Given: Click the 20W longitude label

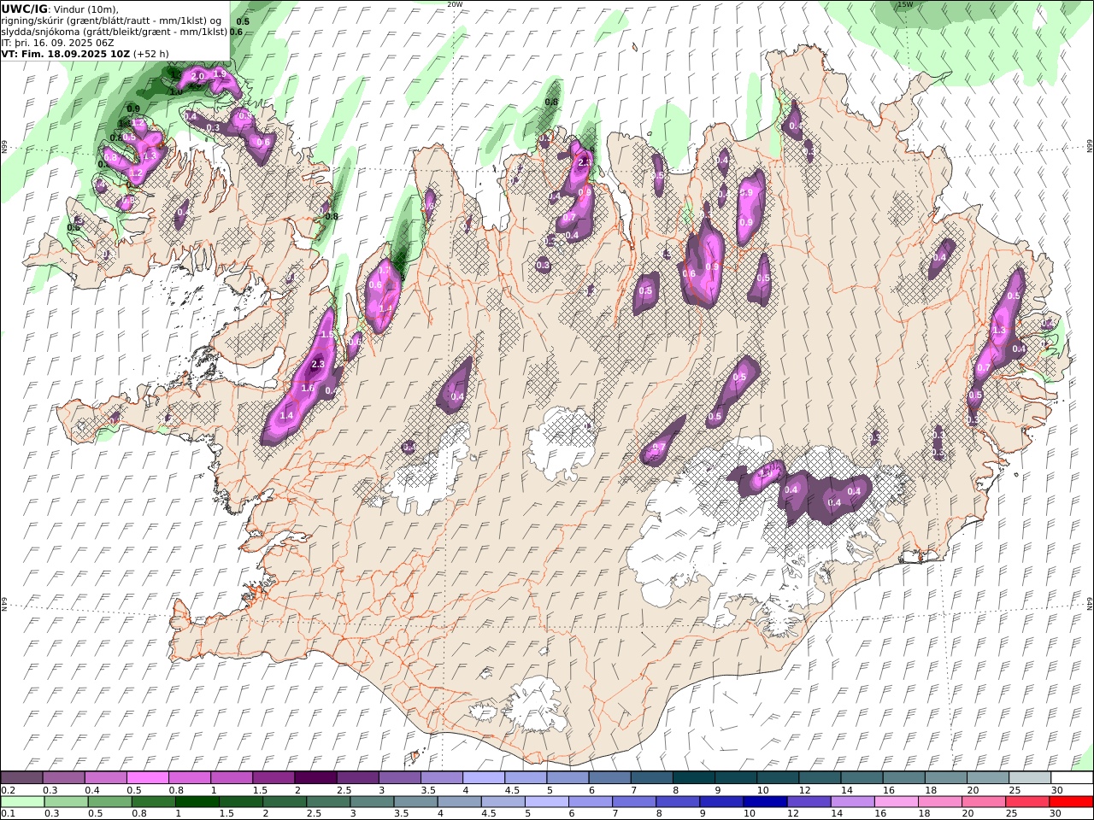Looking at the screenshot, I should click(x=455, y=4).
